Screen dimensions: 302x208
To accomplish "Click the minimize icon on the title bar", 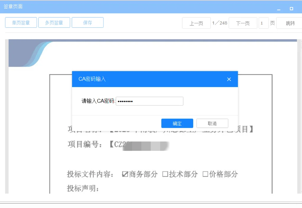I will coord(278,10).
